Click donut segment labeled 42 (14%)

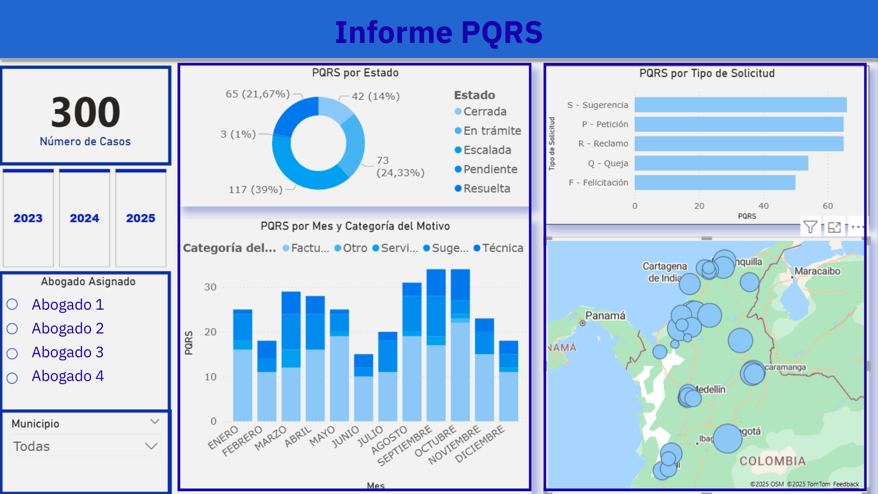pyautogui.click(x=335, y=108)
